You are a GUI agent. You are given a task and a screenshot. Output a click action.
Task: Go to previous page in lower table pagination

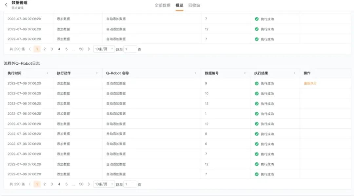click(29, 184)
